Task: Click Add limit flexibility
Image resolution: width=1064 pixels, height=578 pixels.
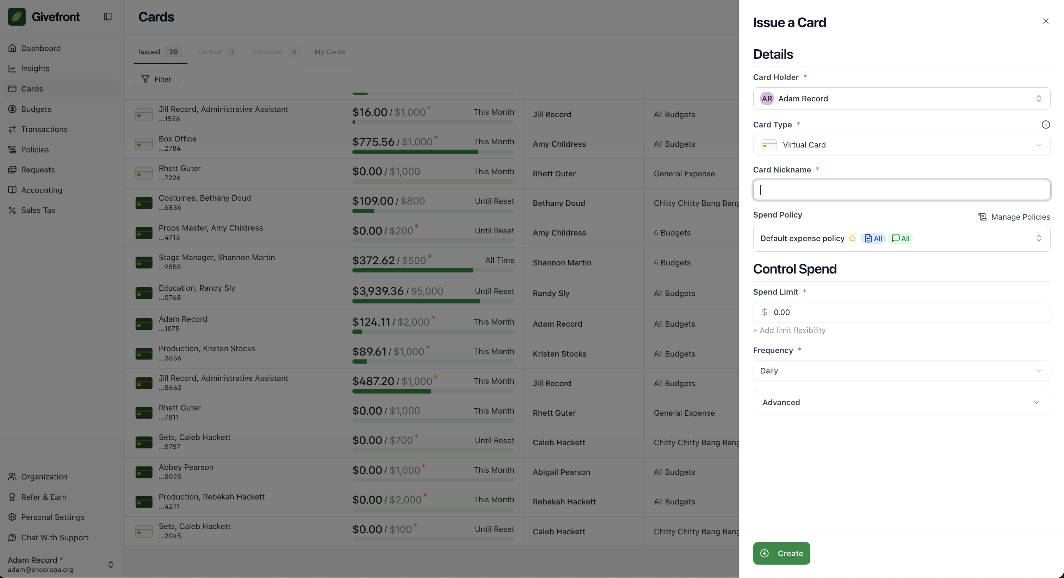Action: click(789, 331)
